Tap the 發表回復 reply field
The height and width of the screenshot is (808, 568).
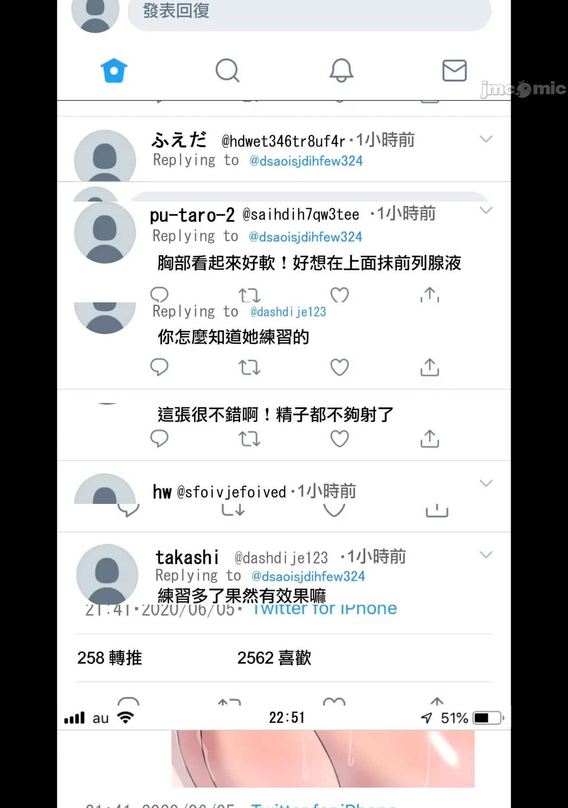[x=309, y=12]
